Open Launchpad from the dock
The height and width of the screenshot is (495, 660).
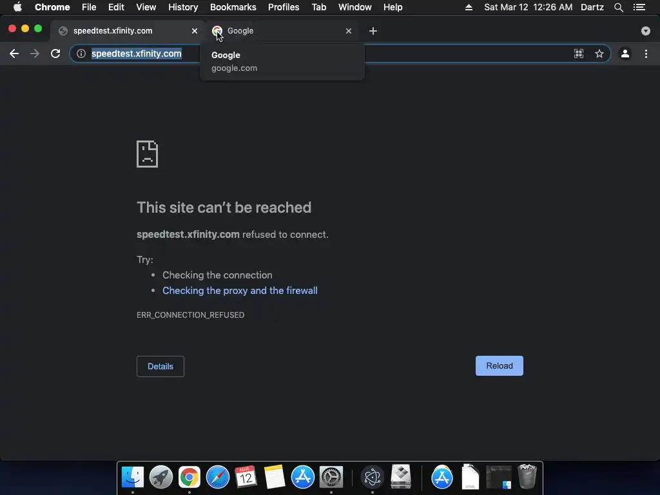[160, 478]
